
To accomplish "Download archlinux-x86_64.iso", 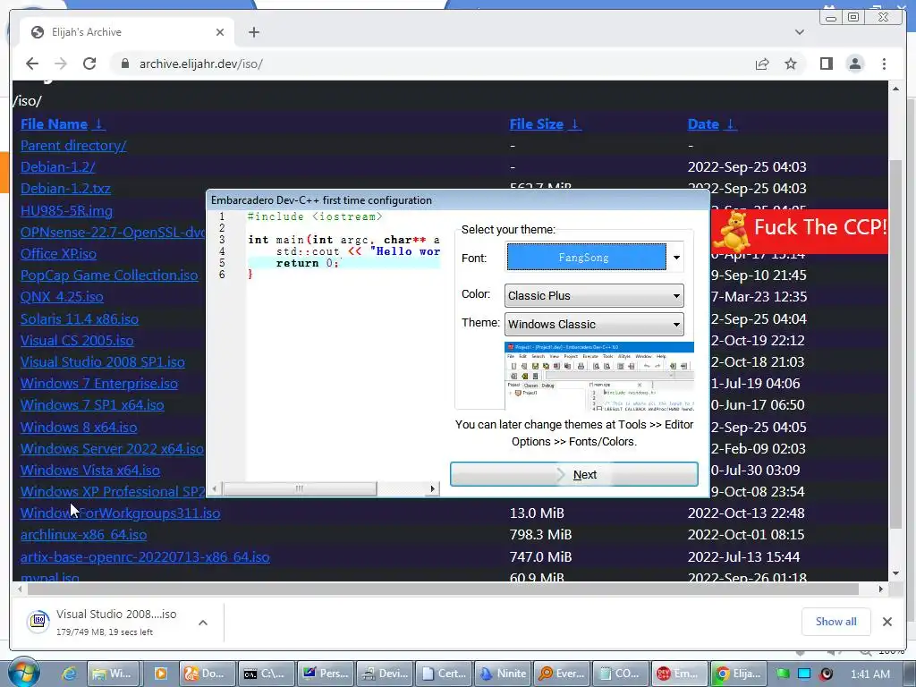I will (x=83, y=535).
